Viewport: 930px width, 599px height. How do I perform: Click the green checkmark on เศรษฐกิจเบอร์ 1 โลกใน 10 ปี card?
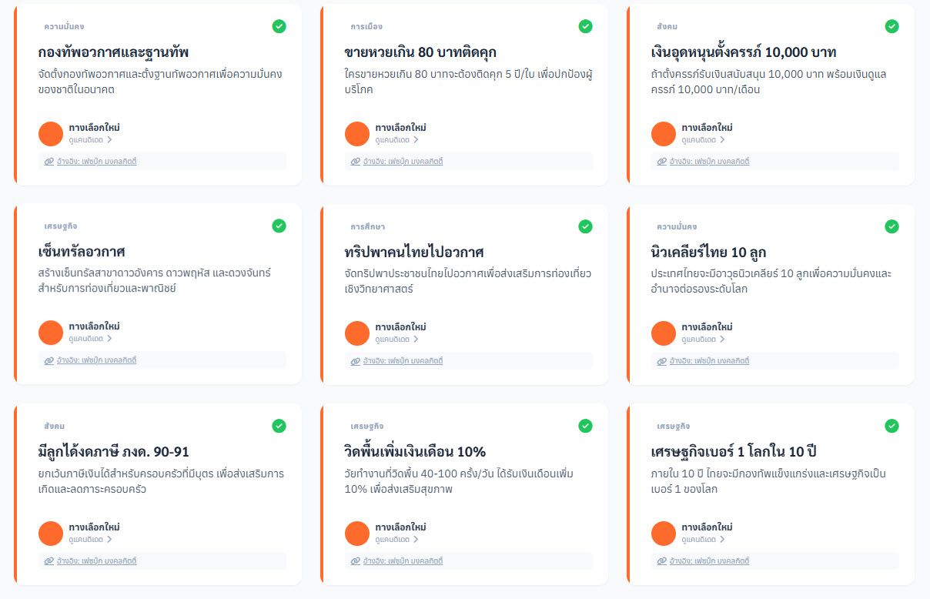(x=892, y=425)
